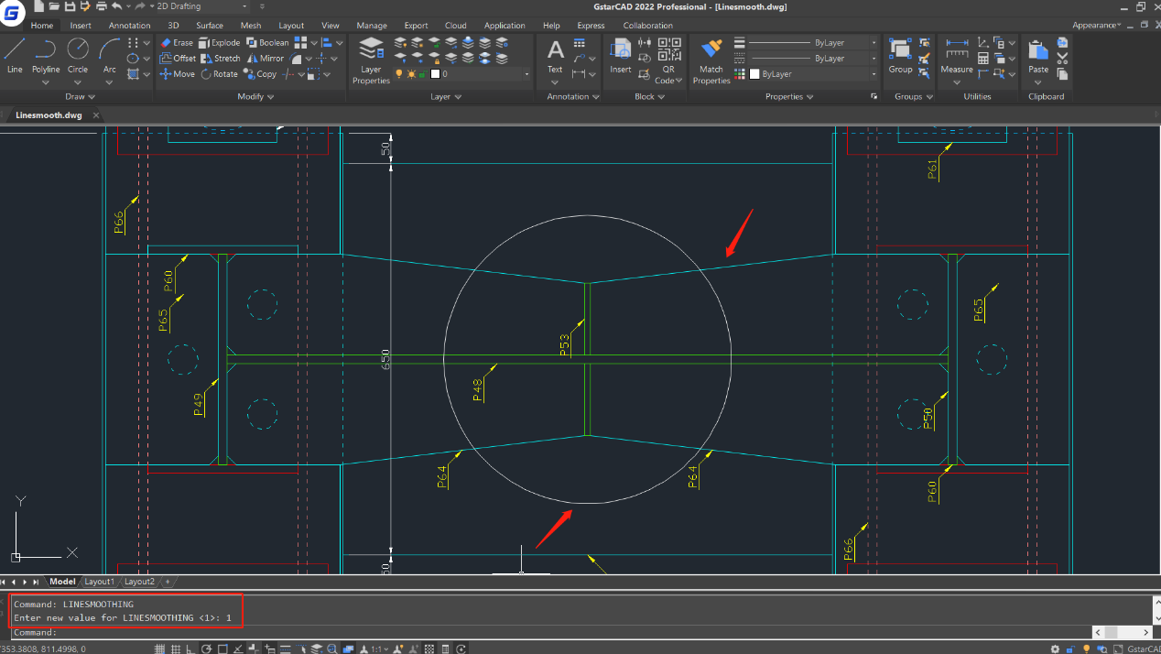Open the Express ribbon tab
Screen dimensions: 1161x654
591,26
